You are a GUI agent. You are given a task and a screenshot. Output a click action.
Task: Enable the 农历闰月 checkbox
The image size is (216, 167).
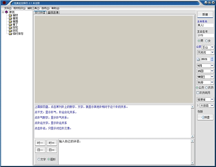pos(198,92)
